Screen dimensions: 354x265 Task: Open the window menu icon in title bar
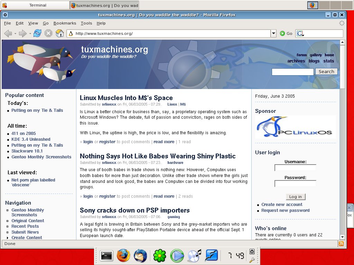click(5, 15)
